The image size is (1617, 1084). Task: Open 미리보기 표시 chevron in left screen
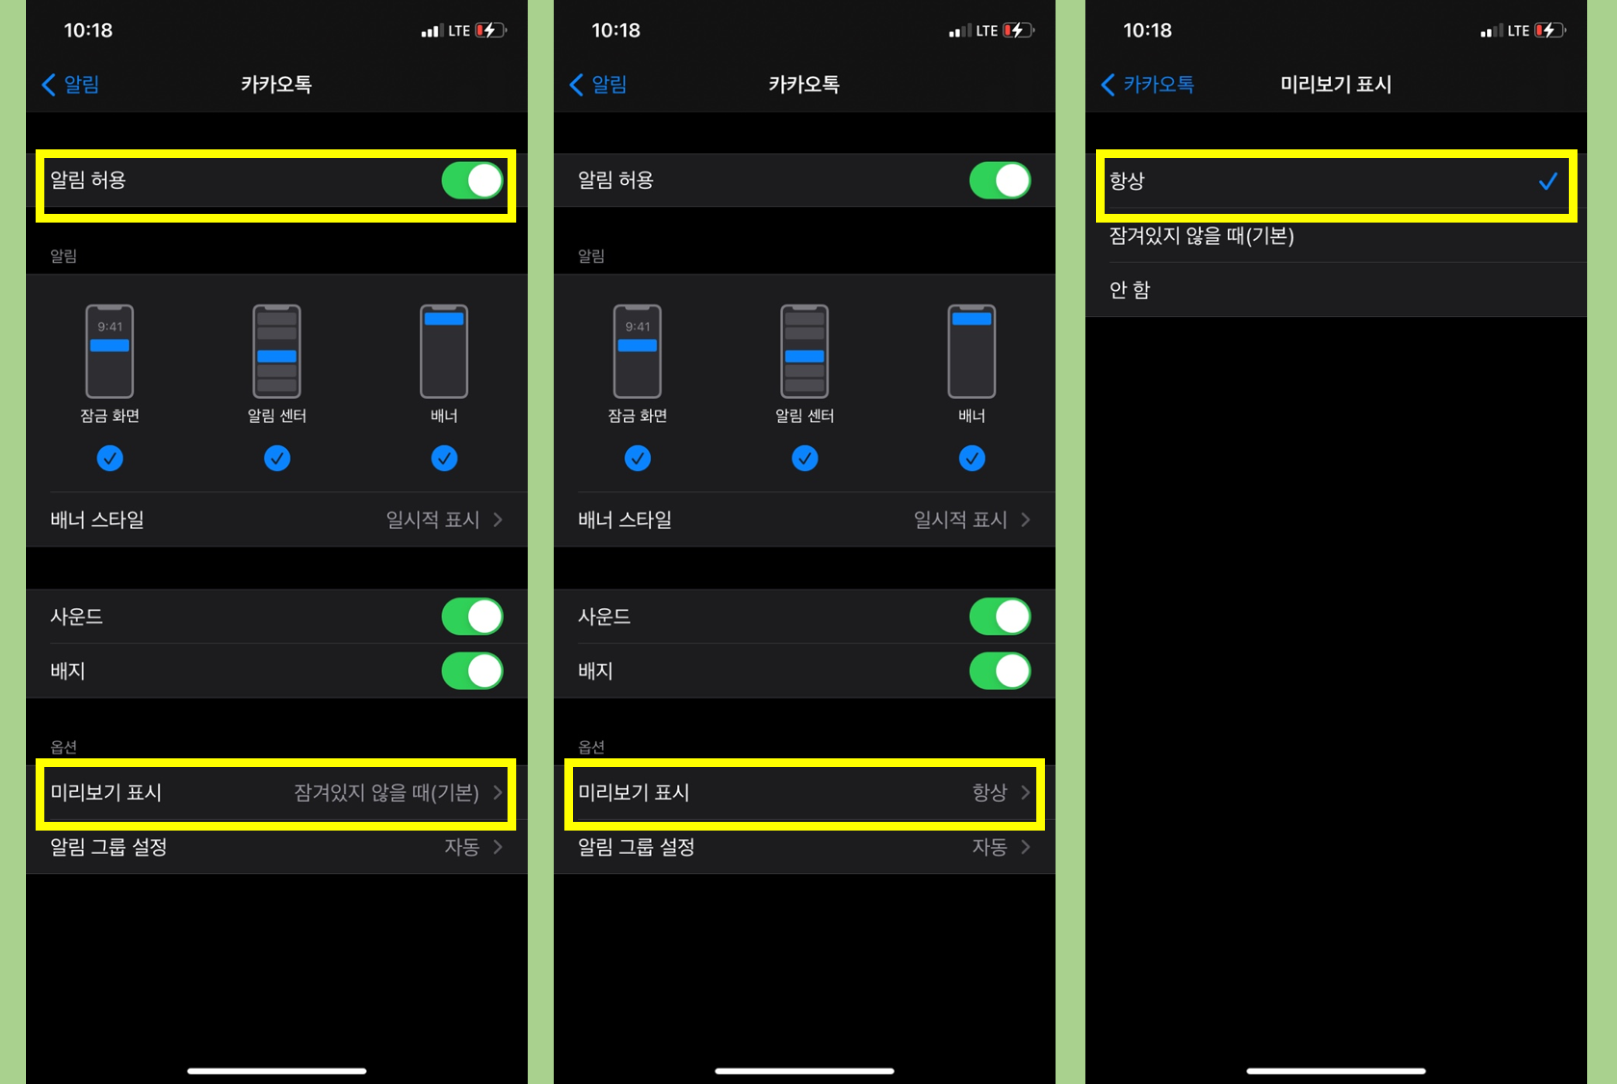pyautogui.click(x=498, y=792)
